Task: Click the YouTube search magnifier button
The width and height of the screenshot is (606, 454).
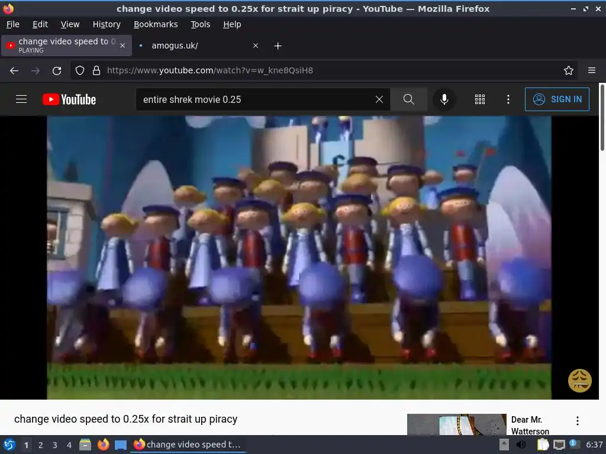Action: [408, 99]
